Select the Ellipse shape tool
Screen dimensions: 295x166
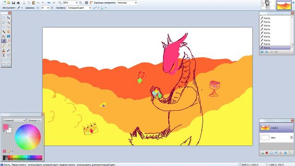(4, 65)
